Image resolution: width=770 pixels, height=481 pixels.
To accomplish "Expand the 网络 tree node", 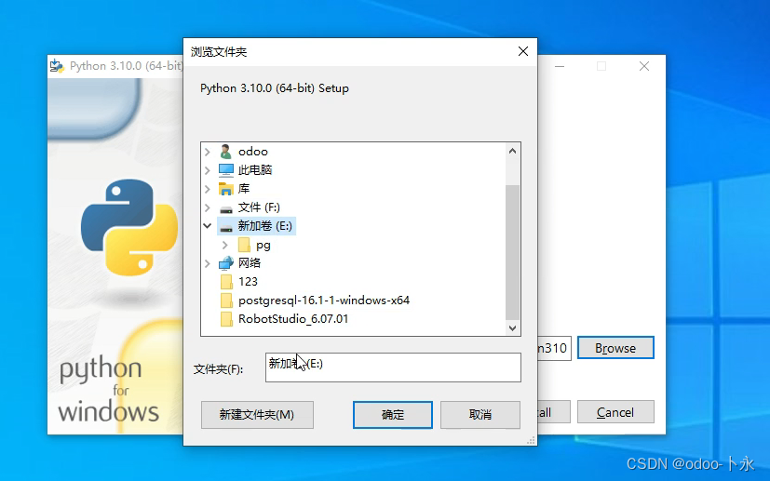I will click(208, 263).
